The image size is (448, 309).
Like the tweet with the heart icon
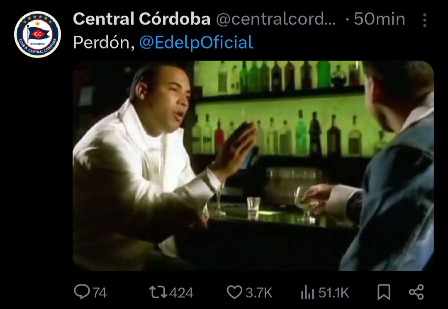pyautogui.click(x=234, y=292)
